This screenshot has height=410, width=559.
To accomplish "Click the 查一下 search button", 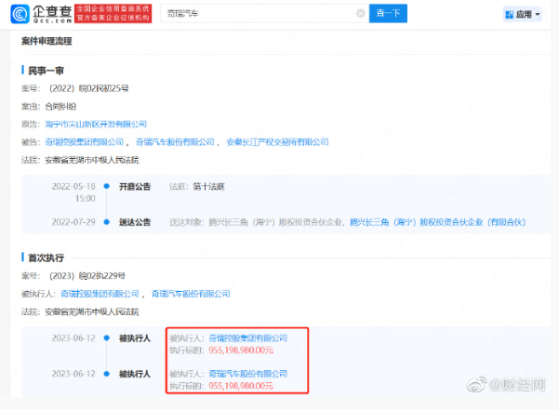I will 388,14.
